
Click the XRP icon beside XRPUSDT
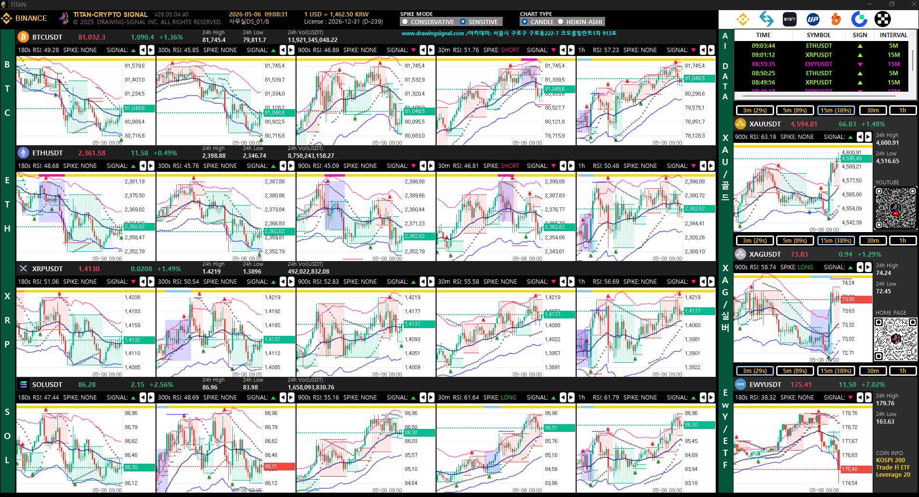[x=23, y=269]
